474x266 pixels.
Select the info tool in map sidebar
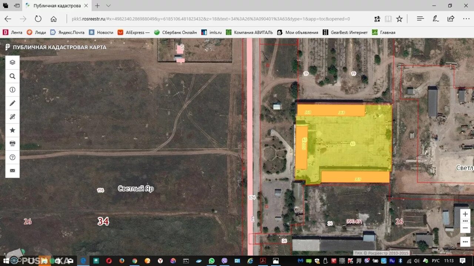coord(12,90)
